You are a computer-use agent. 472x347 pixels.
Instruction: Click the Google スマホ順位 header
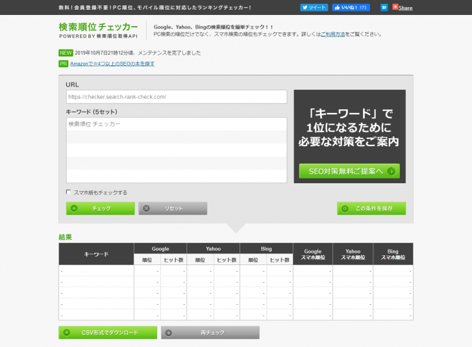(x=313, y=254)
